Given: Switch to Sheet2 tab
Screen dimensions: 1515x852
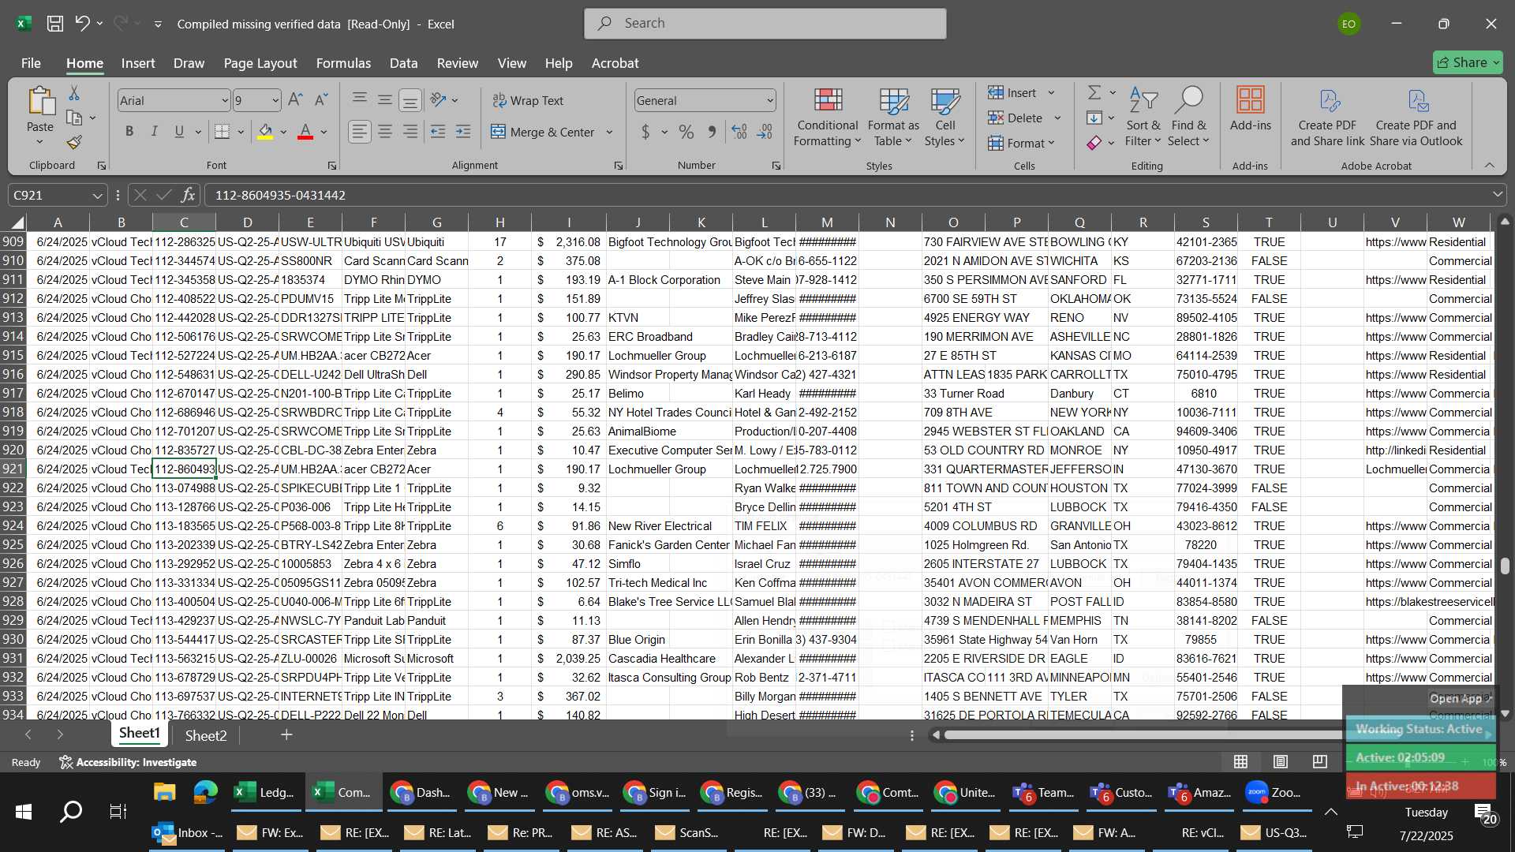Looking at the screenshot, I should point(206,735).
